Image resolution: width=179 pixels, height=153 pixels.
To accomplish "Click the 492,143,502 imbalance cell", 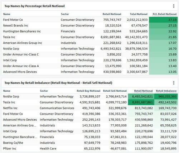I will [x=166, y=102].
